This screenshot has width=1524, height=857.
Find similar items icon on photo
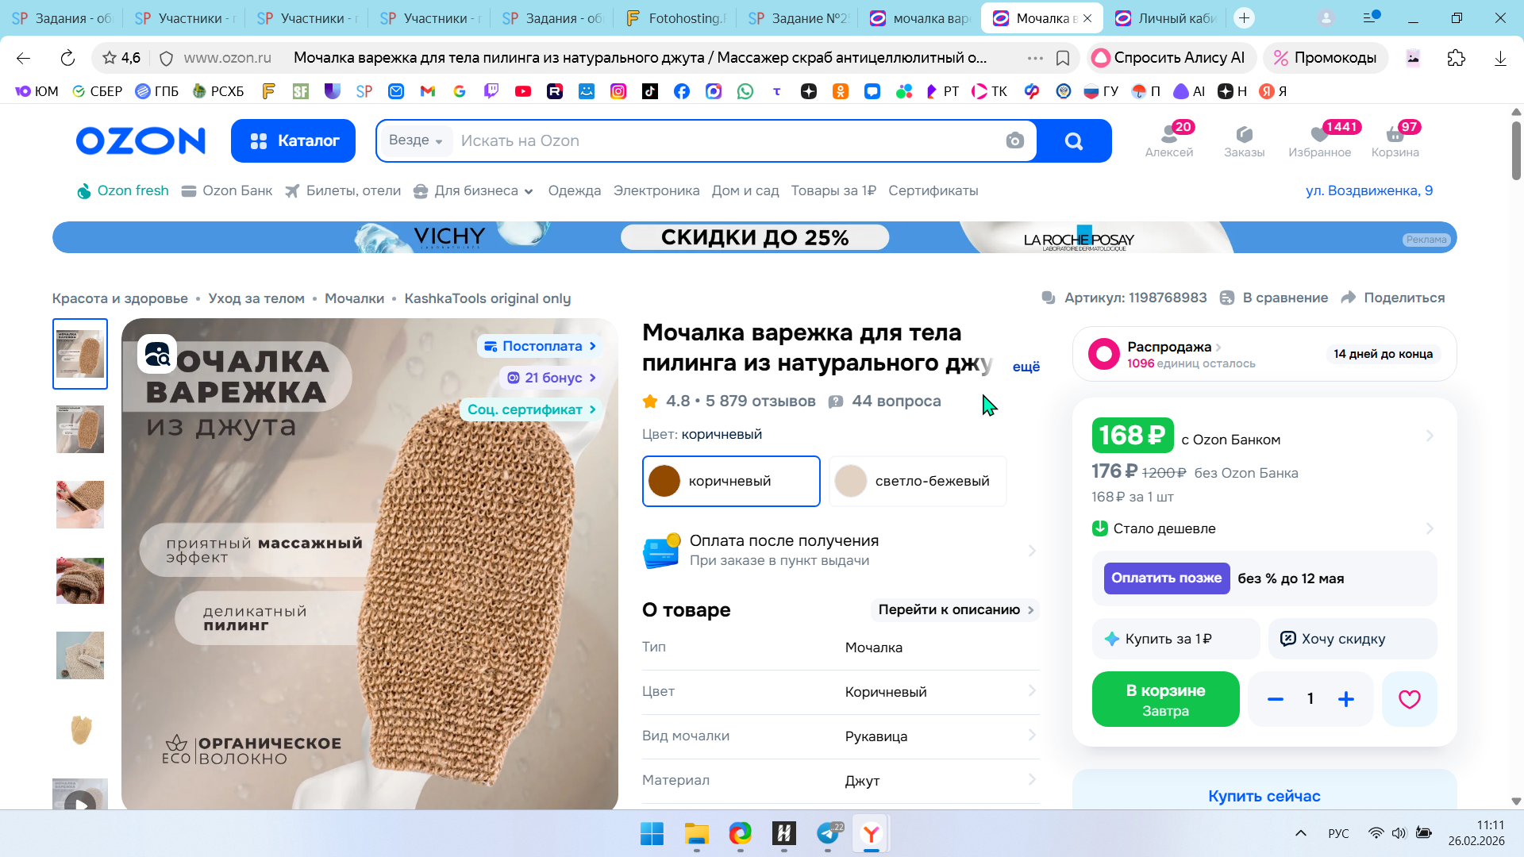[x=157, y=354]
